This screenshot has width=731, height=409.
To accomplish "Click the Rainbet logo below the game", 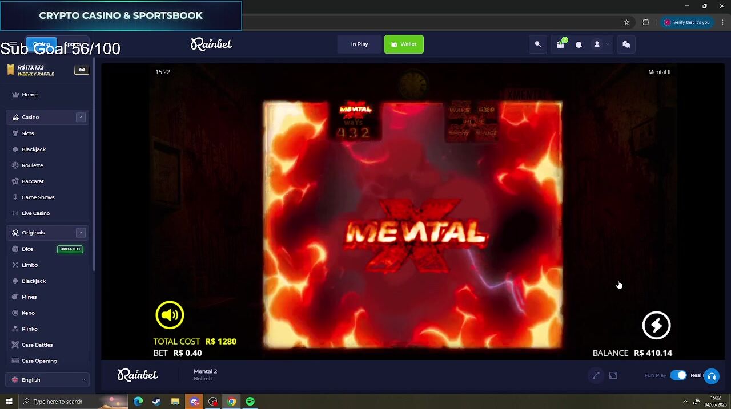I will point(138,375).
